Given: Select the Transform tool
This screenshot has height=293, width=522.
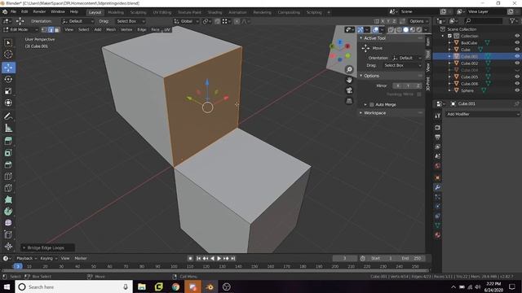Looking at the screenshot, I should [8, 103].
